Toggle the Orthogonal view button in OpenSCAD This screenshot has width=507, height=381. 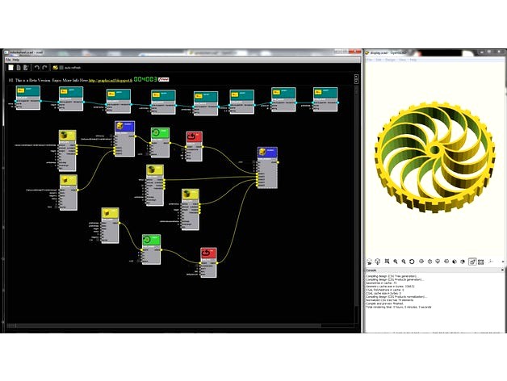pyautogui.click(x=481, y=262)
